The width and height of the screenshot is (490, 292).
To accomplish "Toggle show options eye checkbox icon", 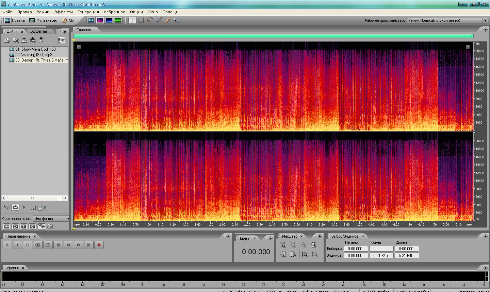I will tap(61, 40).
